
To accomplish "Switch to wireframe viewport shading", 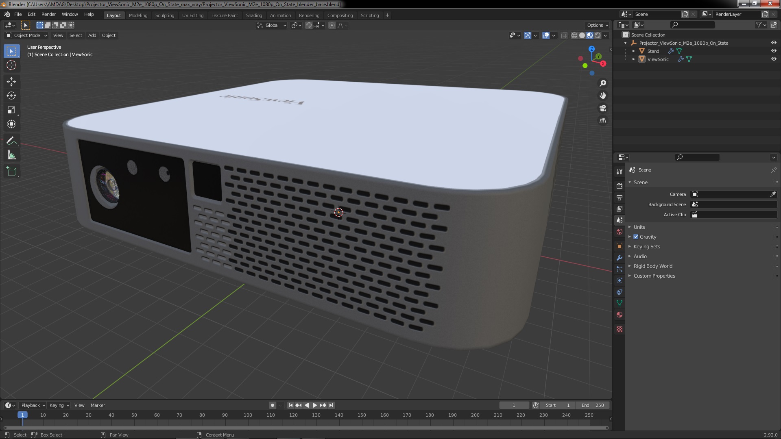I will [574, 35].
